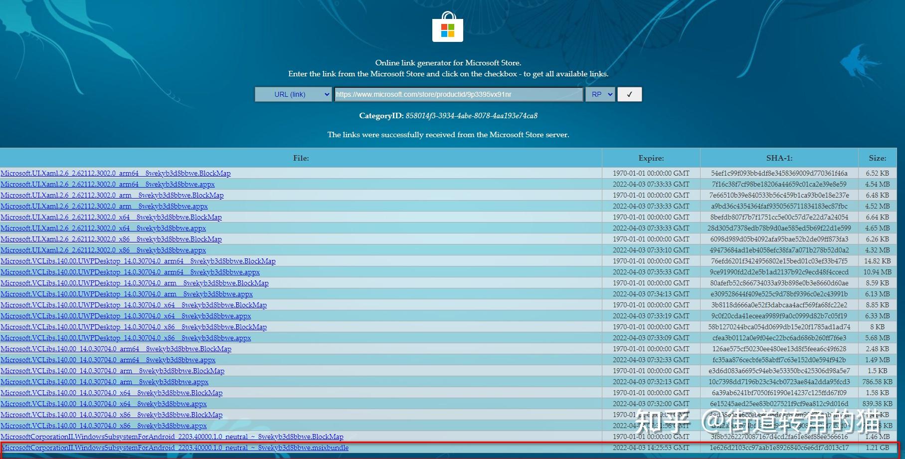Open the URL (link) type dropdown

(x=293, y=94)
